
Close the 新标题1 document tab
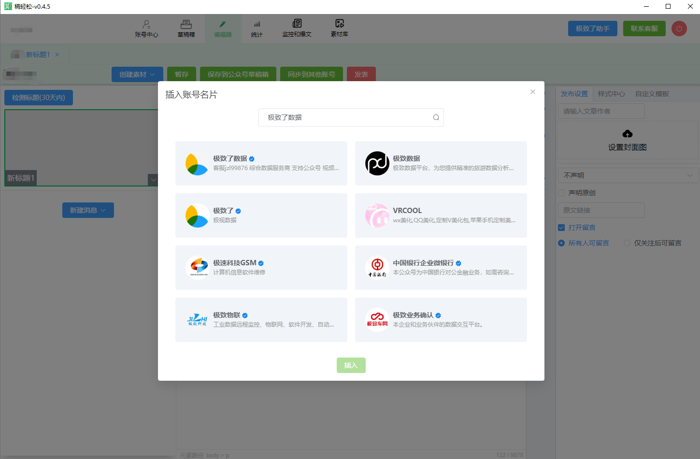point(57,55)
